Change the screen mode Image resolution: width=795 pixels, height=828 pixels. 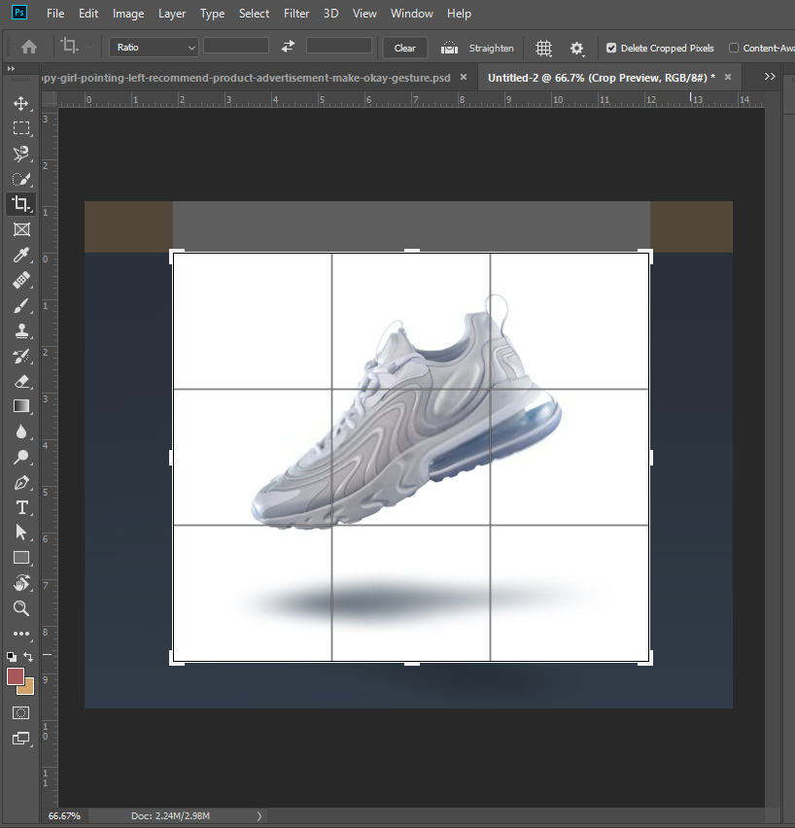[21, 739]
